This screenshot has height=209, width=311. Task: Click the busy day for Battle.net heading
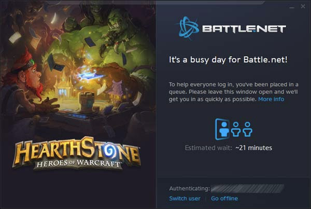[x=228, y=60]
